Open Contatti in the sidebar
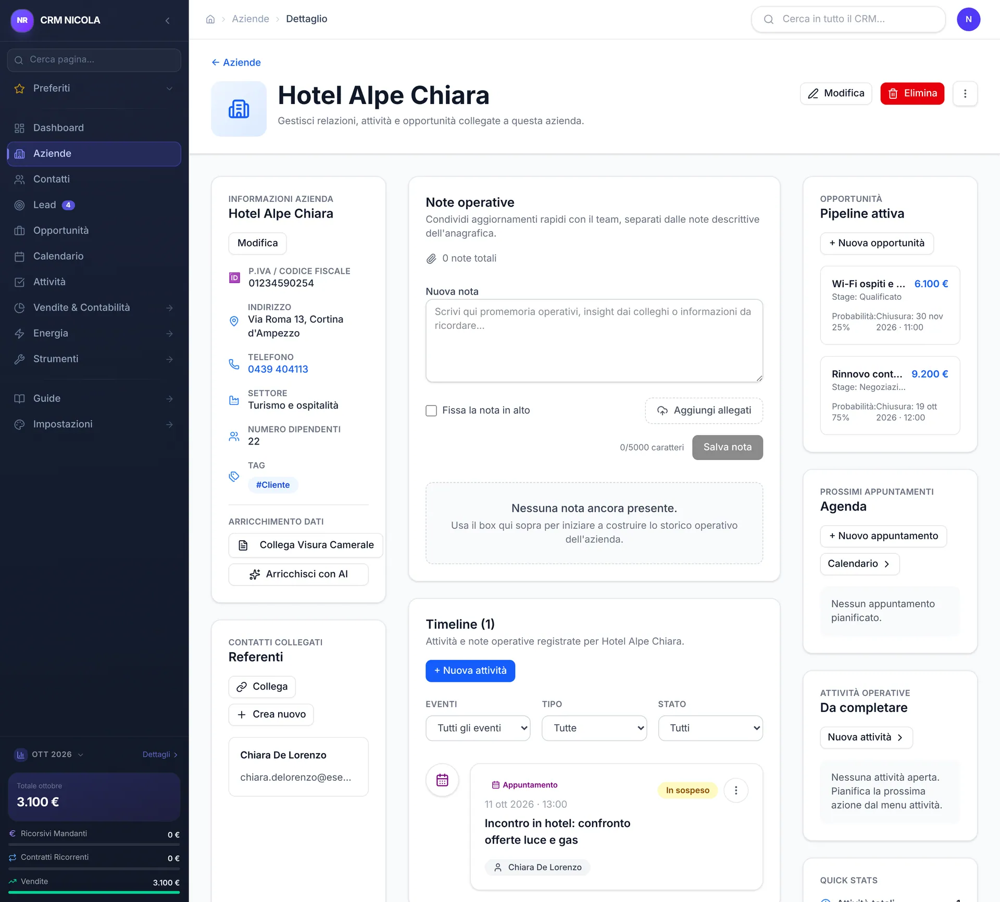Viewport: 1000px width, 902px height. [94, 179]
